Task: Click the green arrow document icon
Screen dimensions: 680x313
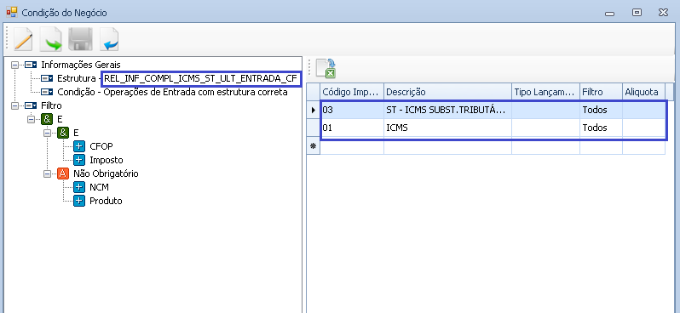Action: [50, 39]
